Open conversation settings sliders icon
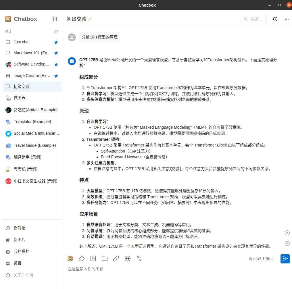This screenshot has height=289, width=292. [x=139, y=259]
